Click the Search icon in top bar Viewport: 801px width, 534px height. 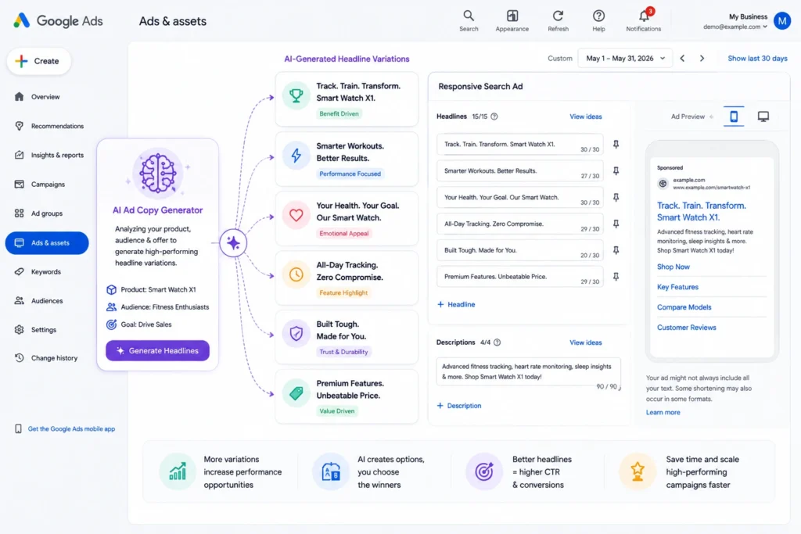[469, 16]
